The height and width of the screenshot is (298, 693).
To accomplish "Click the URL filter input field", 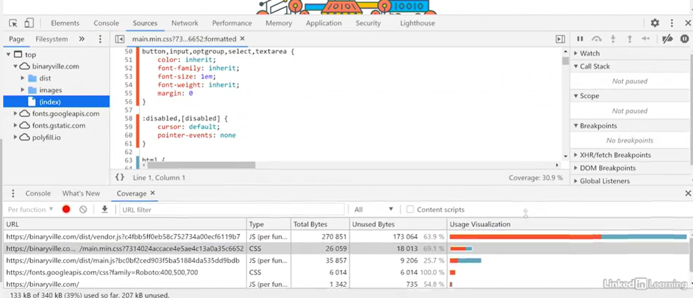I will (232, 209).
